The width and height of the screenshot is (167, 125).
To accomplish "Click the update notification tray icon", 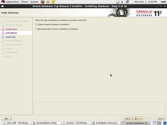I will tap(118, 2).
